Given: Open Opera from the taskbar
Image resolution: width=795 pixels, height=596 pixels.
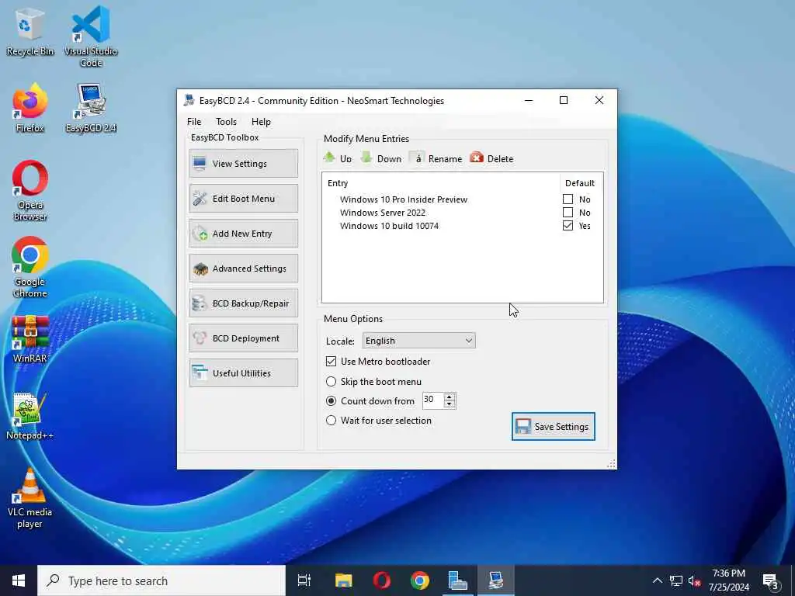Looking at the screenshot, I should 381,580.
